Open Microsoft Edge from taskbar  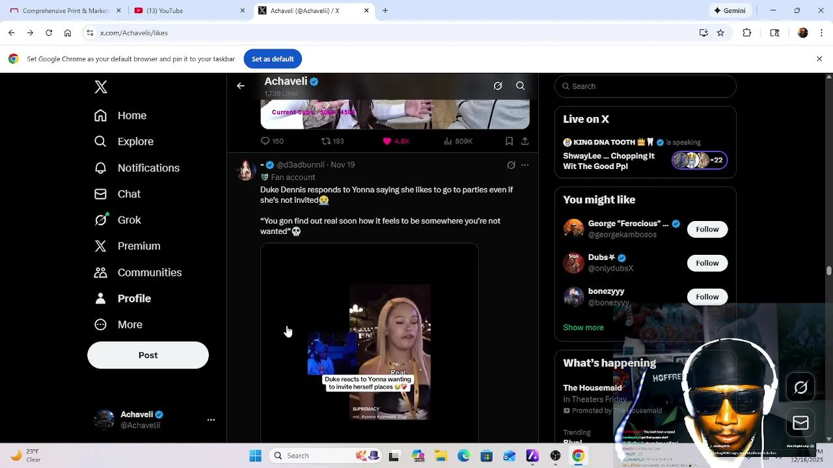tap(463, 456)
